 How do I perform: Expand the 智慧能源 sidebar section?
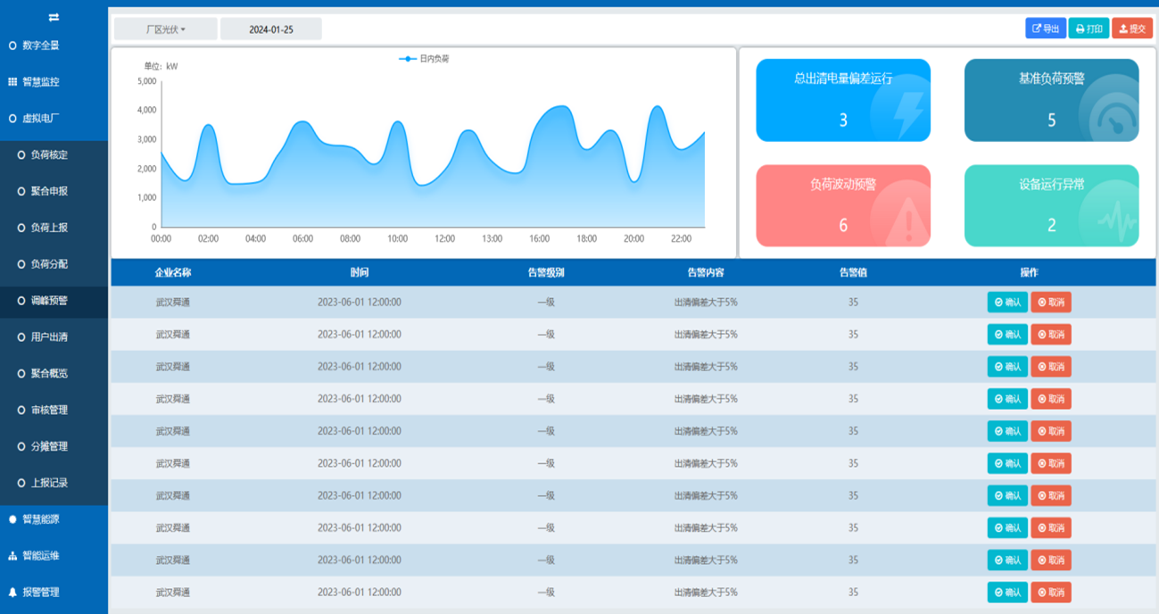click(40, 519)
